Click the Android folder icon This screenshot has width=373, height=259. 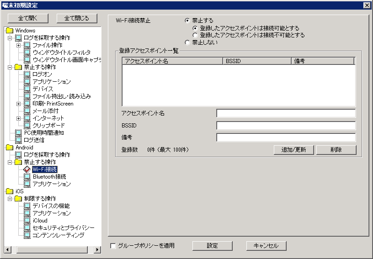tap(10, 148)
